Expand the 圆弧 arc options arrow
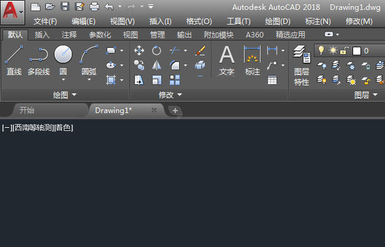 [x=89, y=80]
